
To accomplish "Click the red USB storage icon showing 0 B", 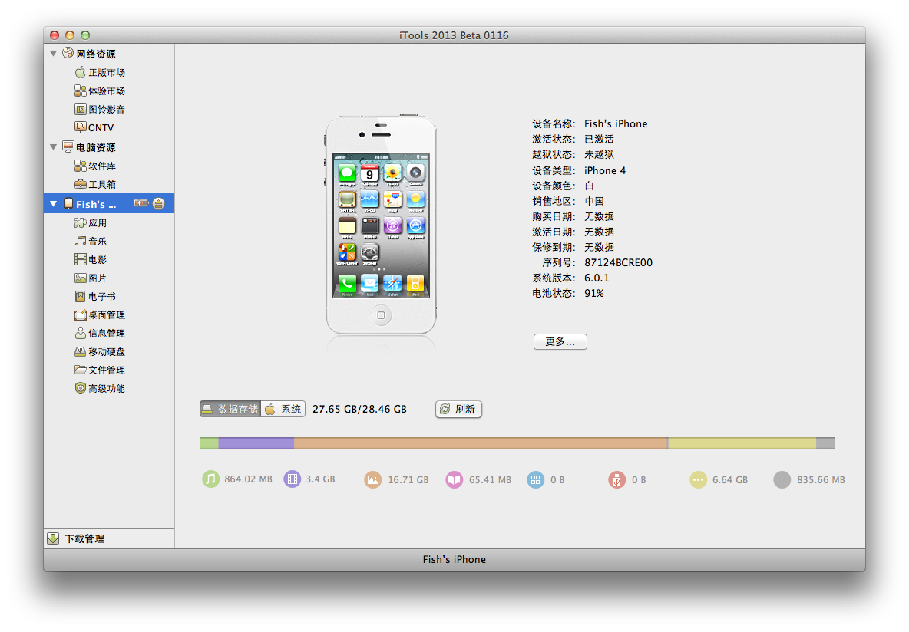I will [616, 479].
